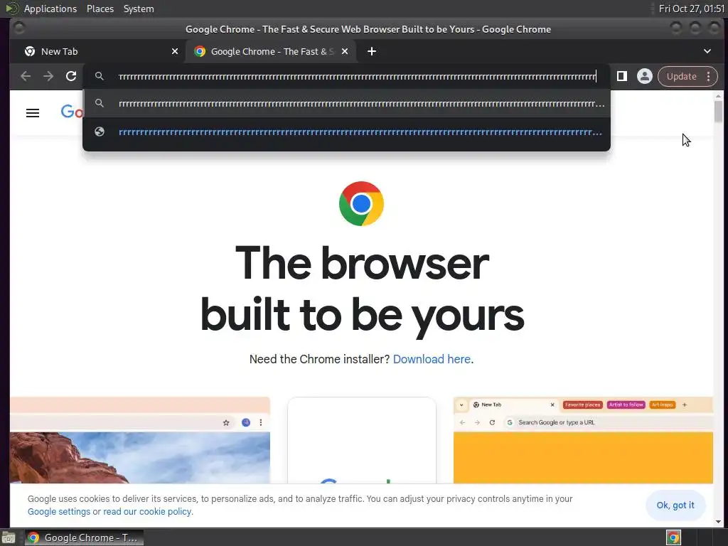This screenshot has width=728, height=546.
Task: Select the Google Chrome - The Fast tab
Action: (271, 51)
